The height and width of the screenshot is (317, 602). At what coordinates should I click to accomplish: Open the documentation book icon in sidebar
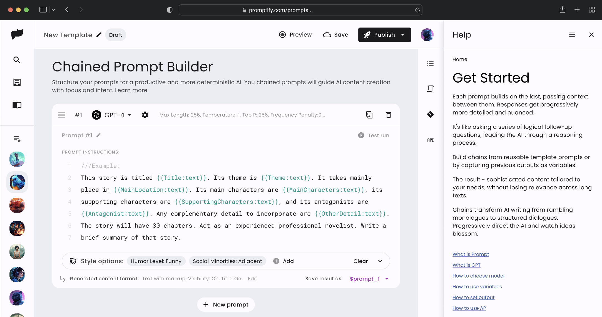pos(17,105)
